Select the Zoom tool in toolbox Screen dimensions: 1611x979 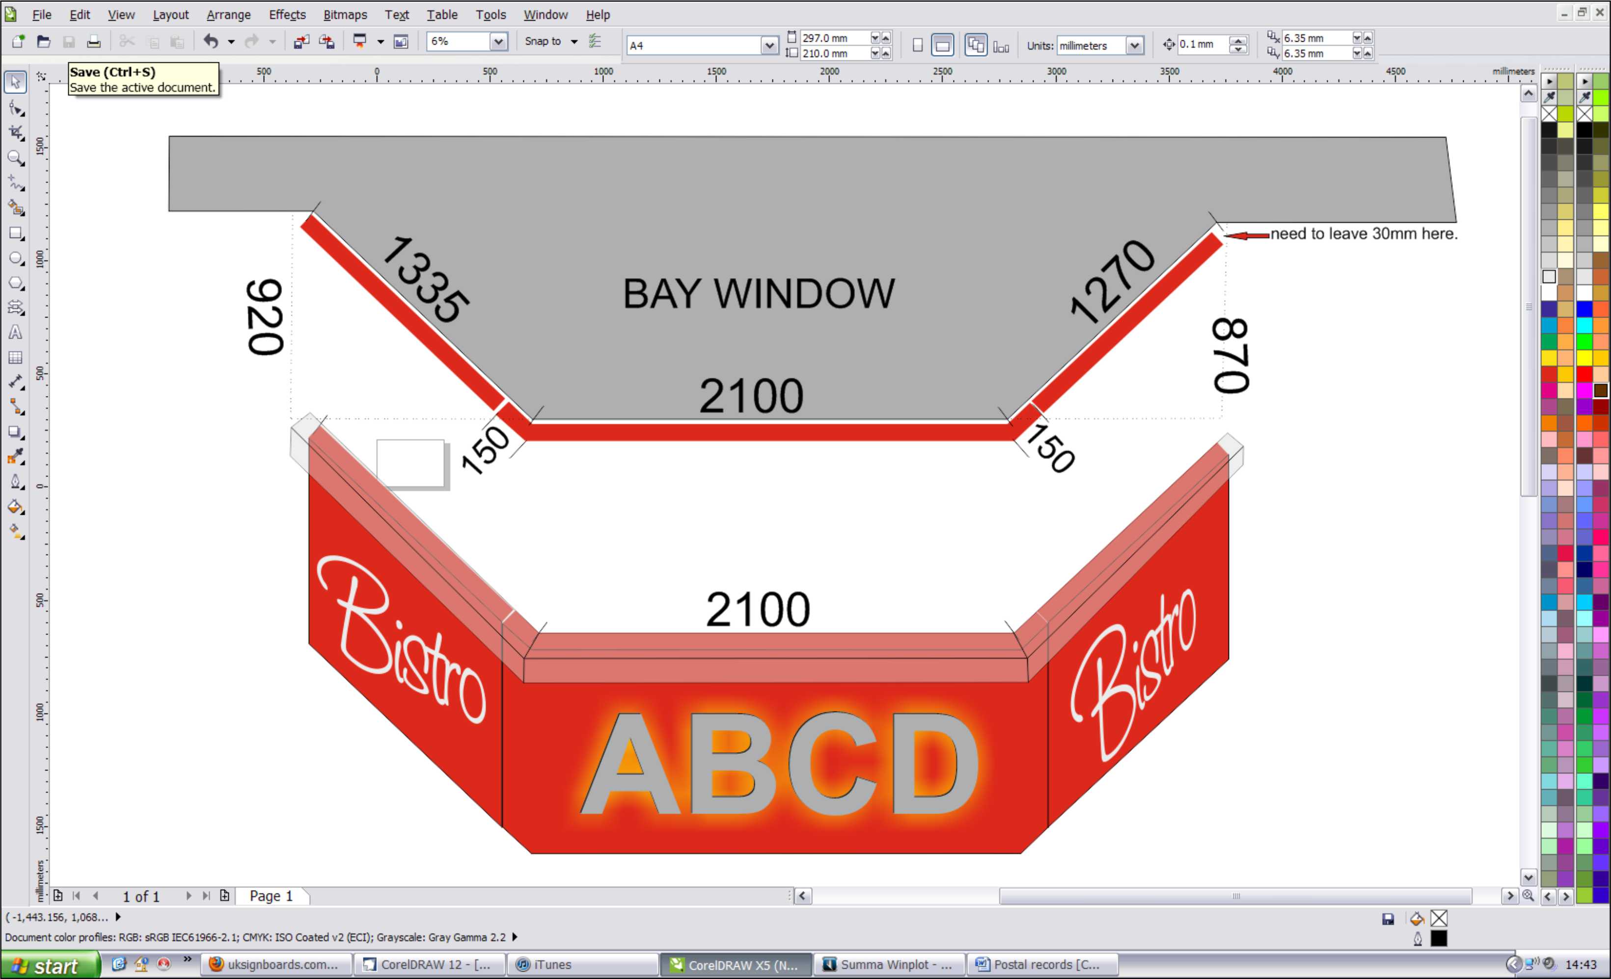tap(15, 158)
